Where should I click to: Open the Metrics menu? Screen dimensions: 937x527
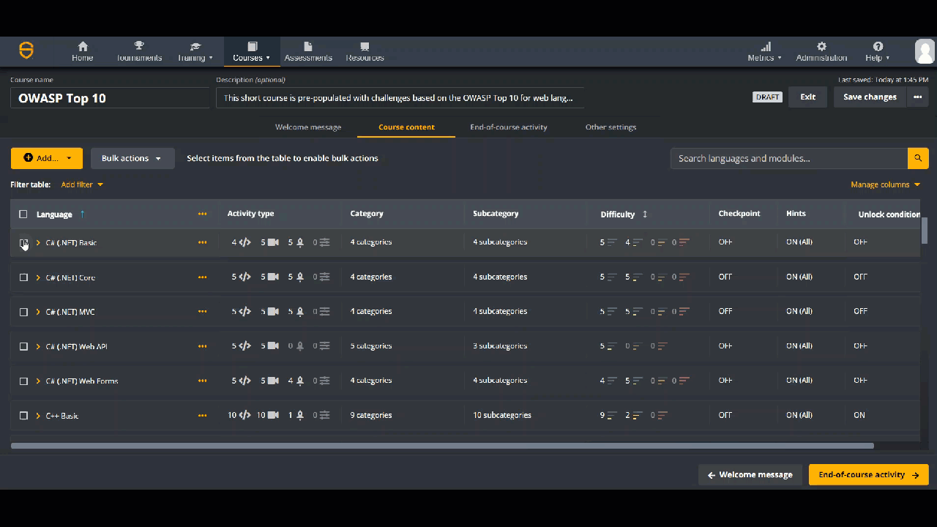764,51
